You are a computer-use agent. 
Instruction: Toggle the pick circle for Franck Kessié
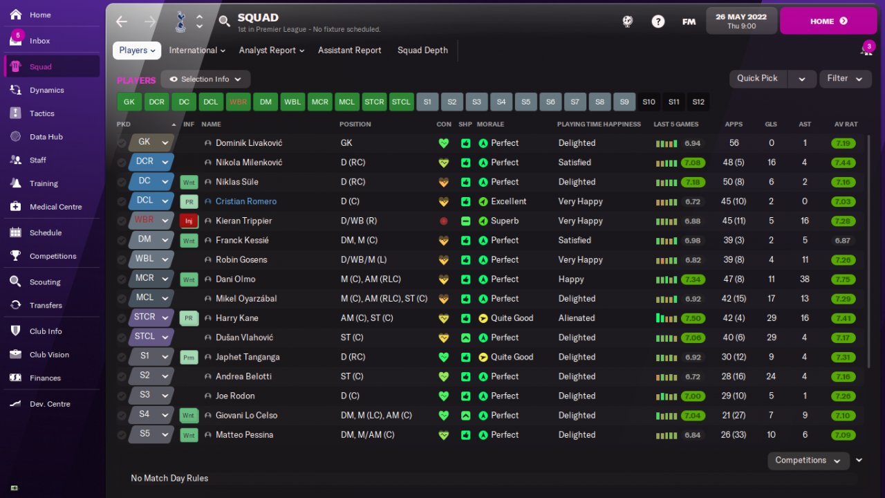click(x=122, y=241)
